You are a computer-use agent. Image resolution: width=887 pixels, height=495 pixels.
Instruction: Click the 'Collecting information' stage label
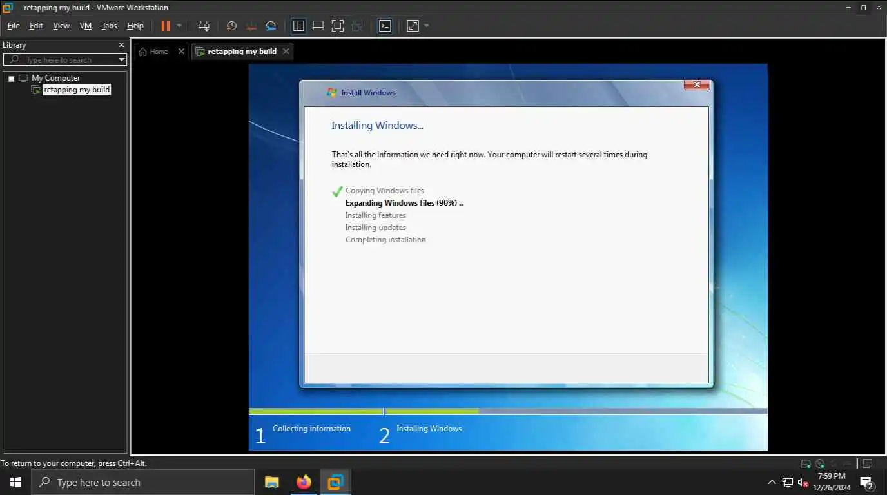(311, 429)
